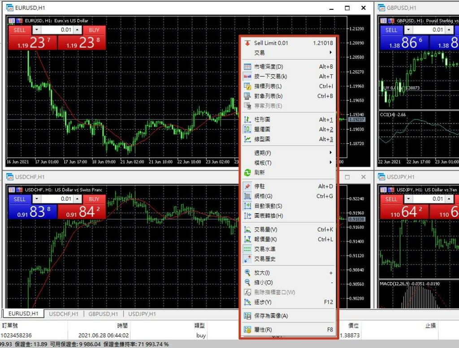
Task: Click step by step 逐步(Y) icon
Action: pyautogui.click(x=247, y=302)
